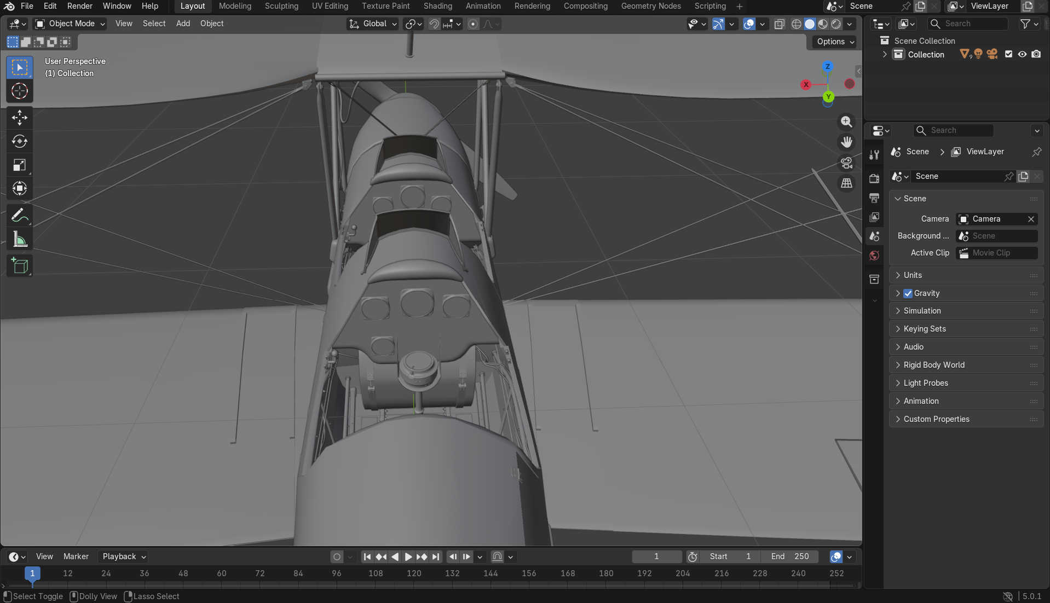Viewport: 1050px width, 603px height.
Task: Click the playhead at frame 1
Action: point(32,573)
